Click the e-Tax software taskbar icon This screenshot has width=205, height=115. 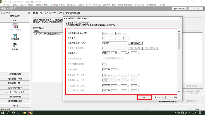30,113
